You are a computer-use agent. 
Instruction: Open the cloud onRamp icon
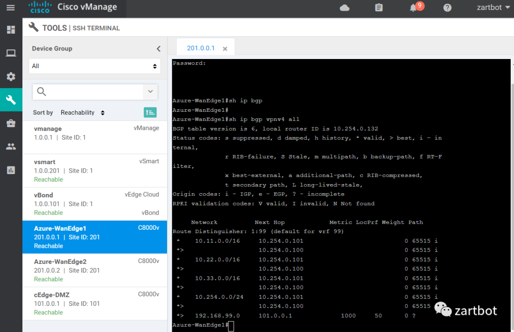345,8
